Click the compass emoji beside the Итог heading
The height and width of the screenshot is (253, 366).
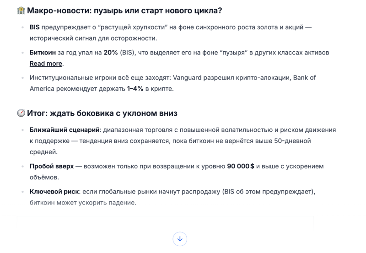point(21,113)
